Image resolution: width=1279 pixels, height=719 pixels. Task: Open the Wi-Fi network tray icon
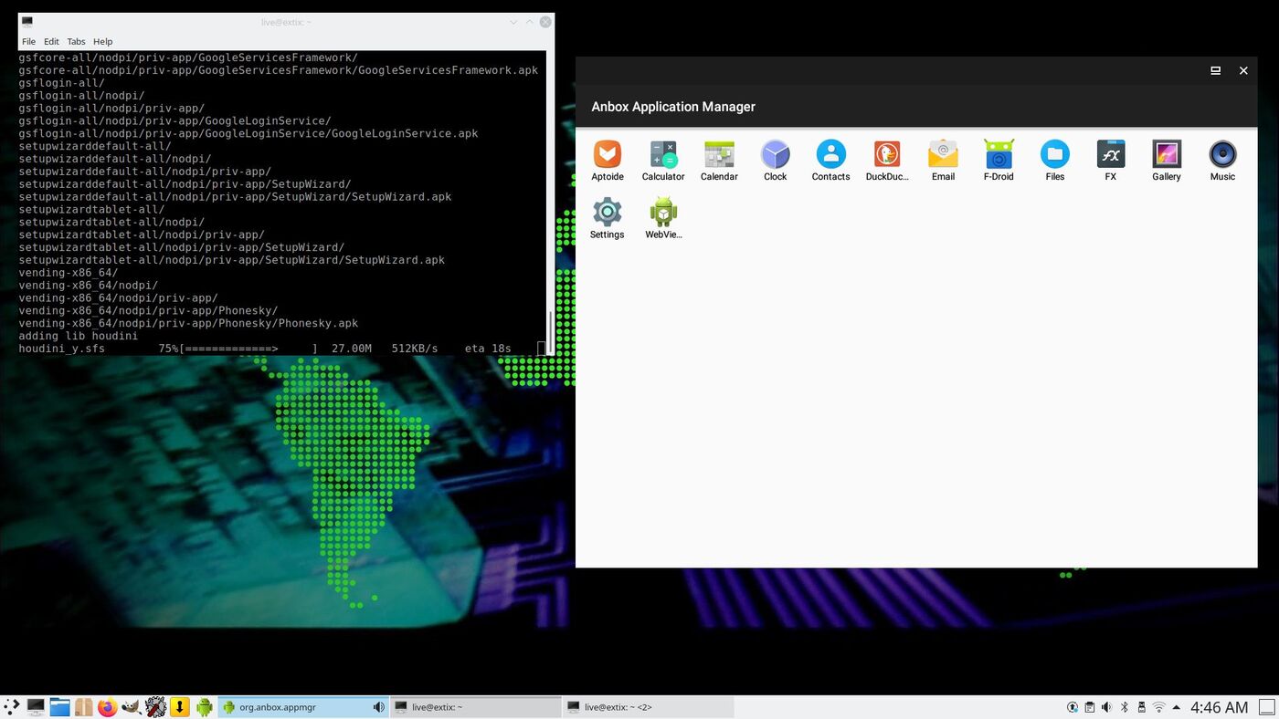click(x=1158, y=707)
